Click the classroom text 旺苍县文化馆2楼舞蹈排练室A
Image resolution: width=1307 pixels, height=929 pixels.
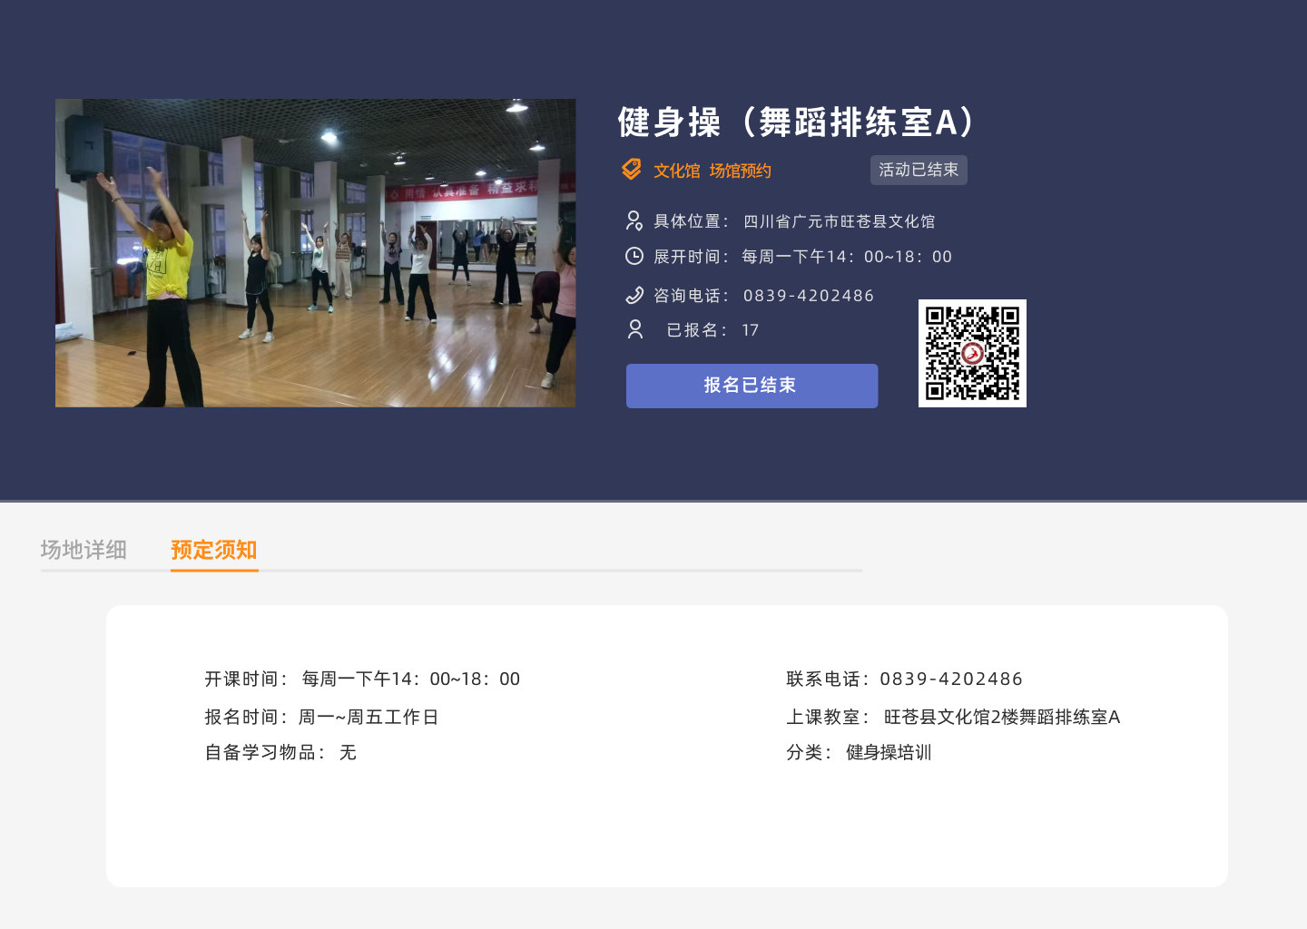pos(1001,717)
